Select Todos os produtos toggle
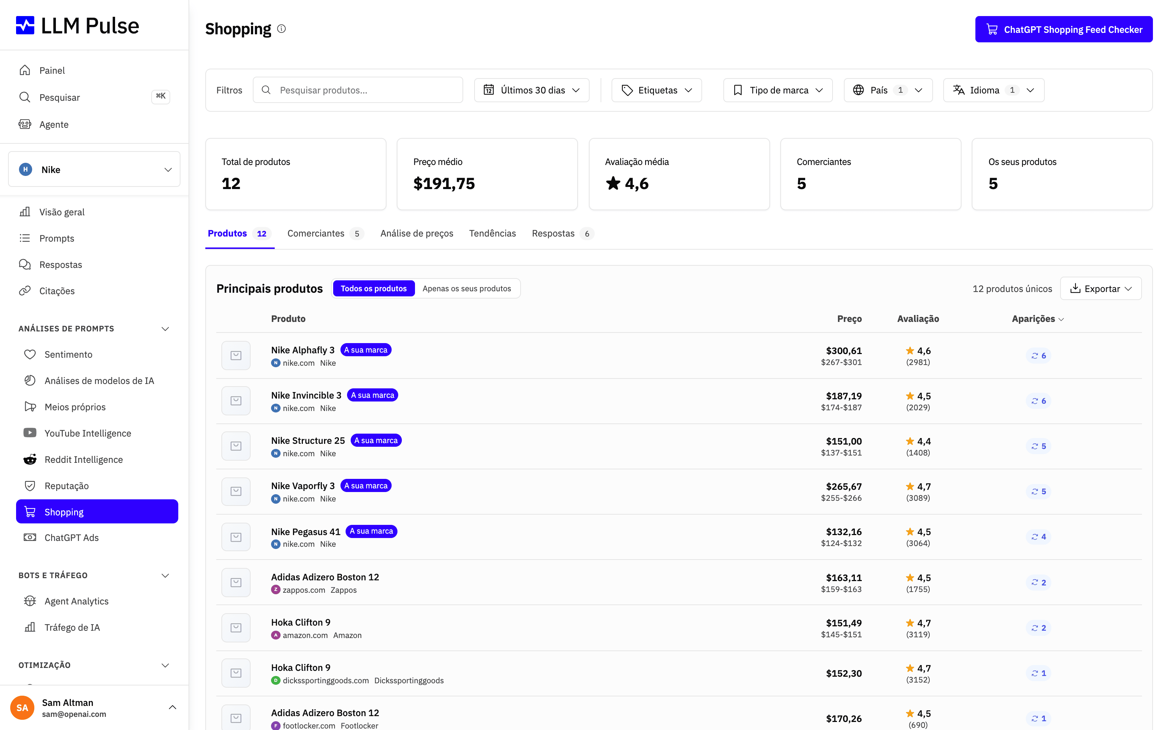The image size is (1169, 730). (373, 288)
